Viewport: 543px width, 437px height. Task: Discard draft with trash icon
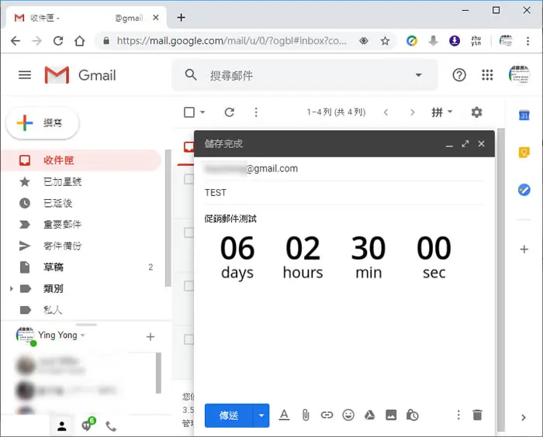477,415
